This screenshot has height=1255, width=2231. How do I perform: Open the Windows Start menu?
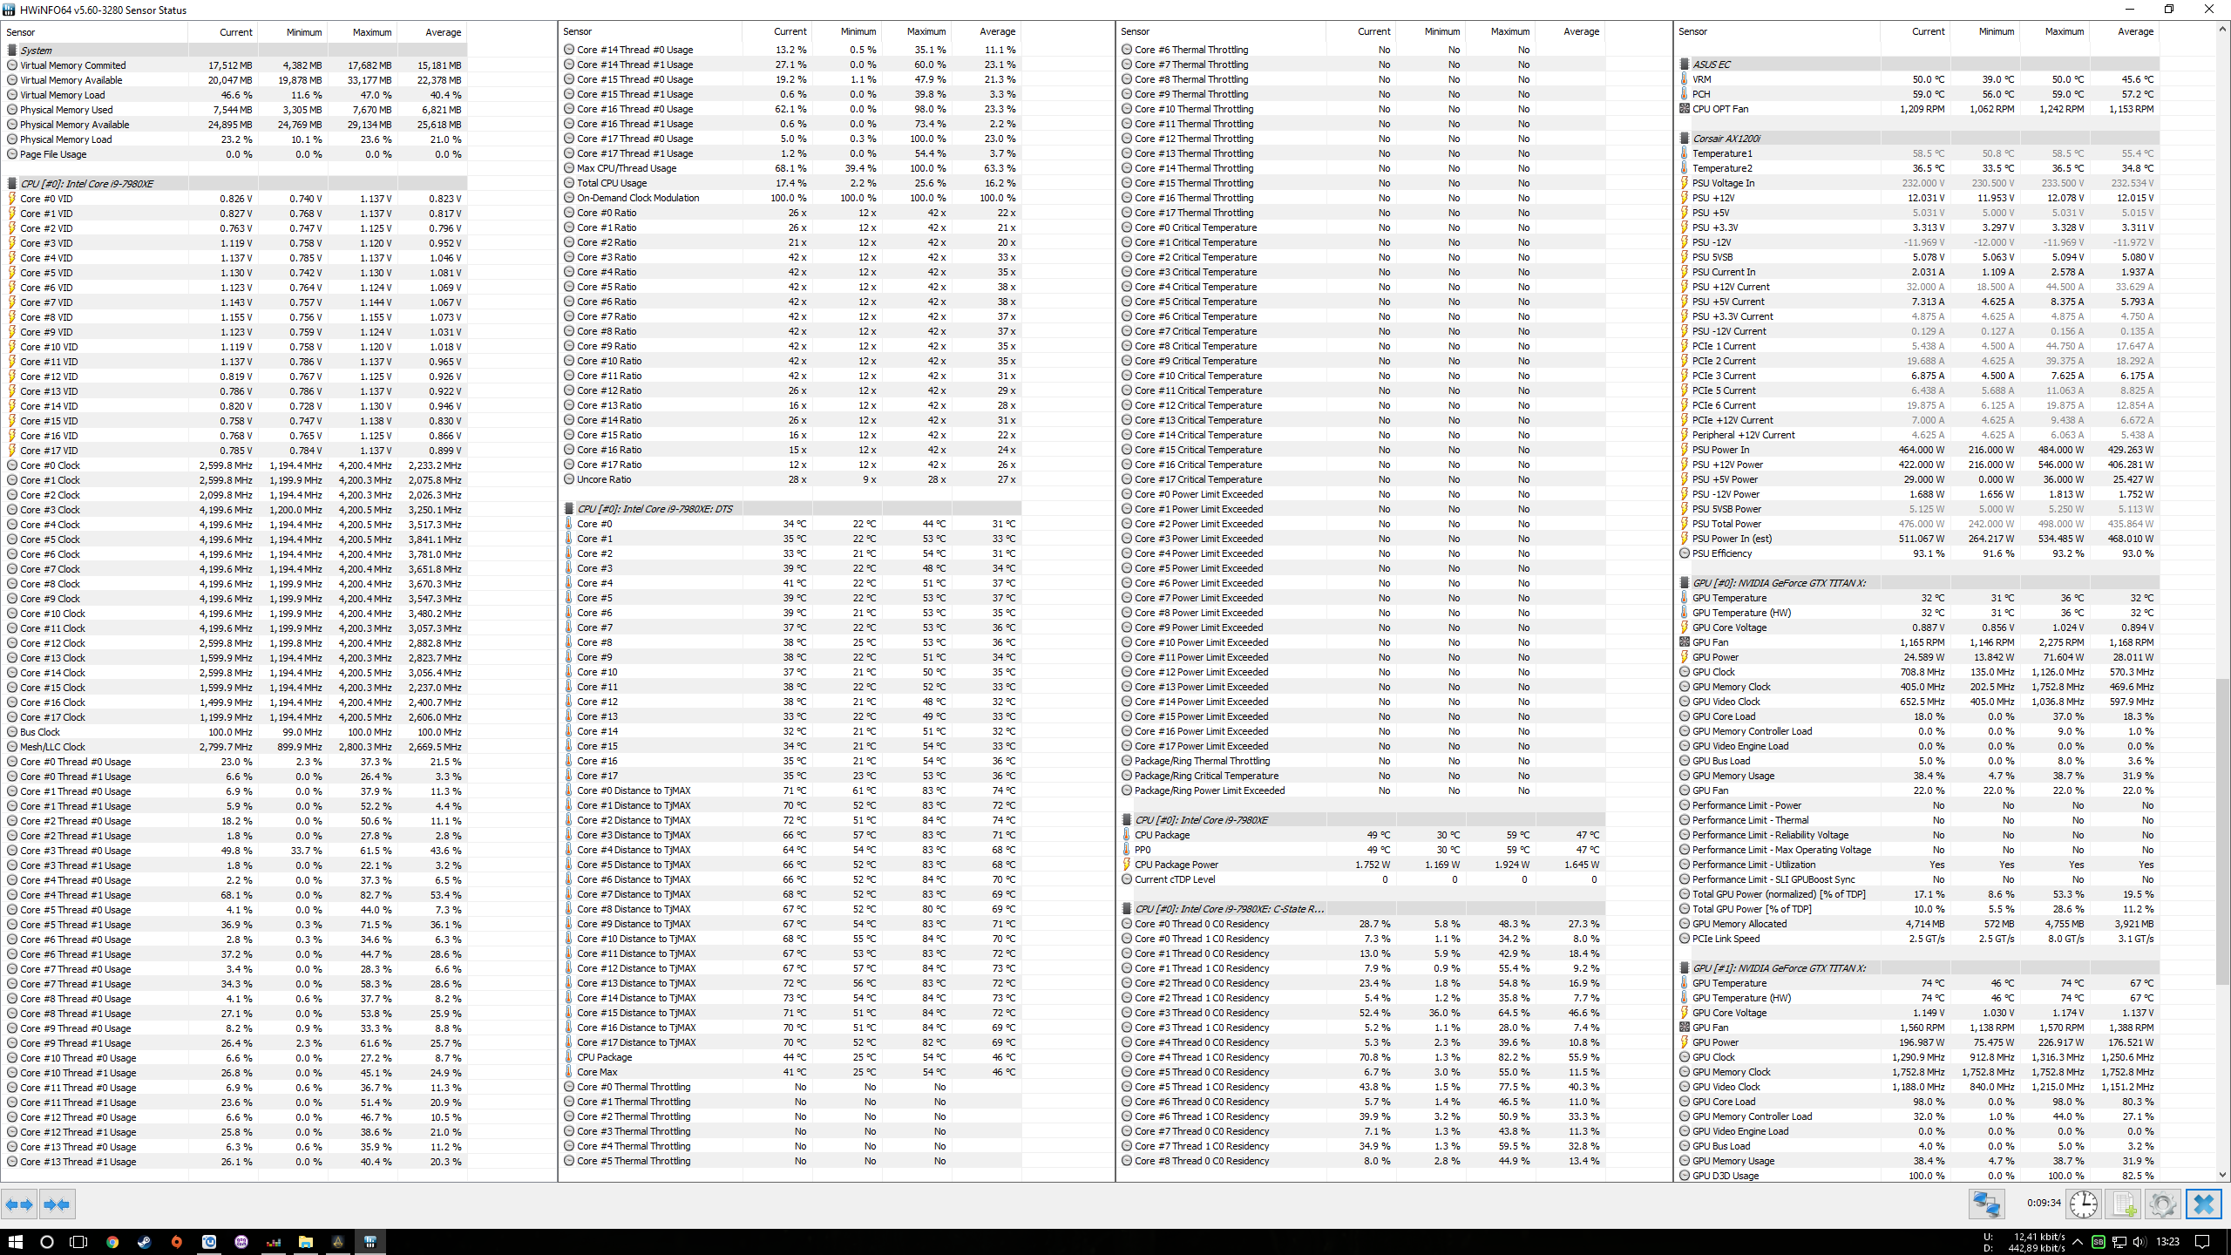[x=15, y=1242]
